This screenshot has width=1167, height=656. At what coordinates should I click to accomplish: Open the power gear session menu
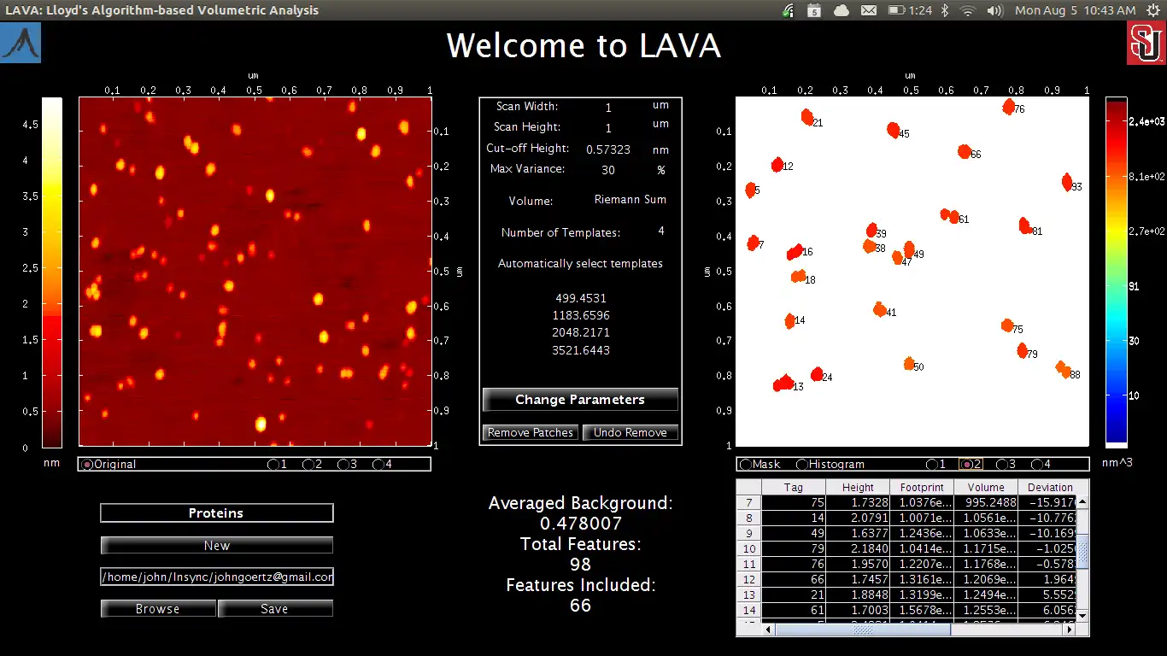tap(1152, 10)
